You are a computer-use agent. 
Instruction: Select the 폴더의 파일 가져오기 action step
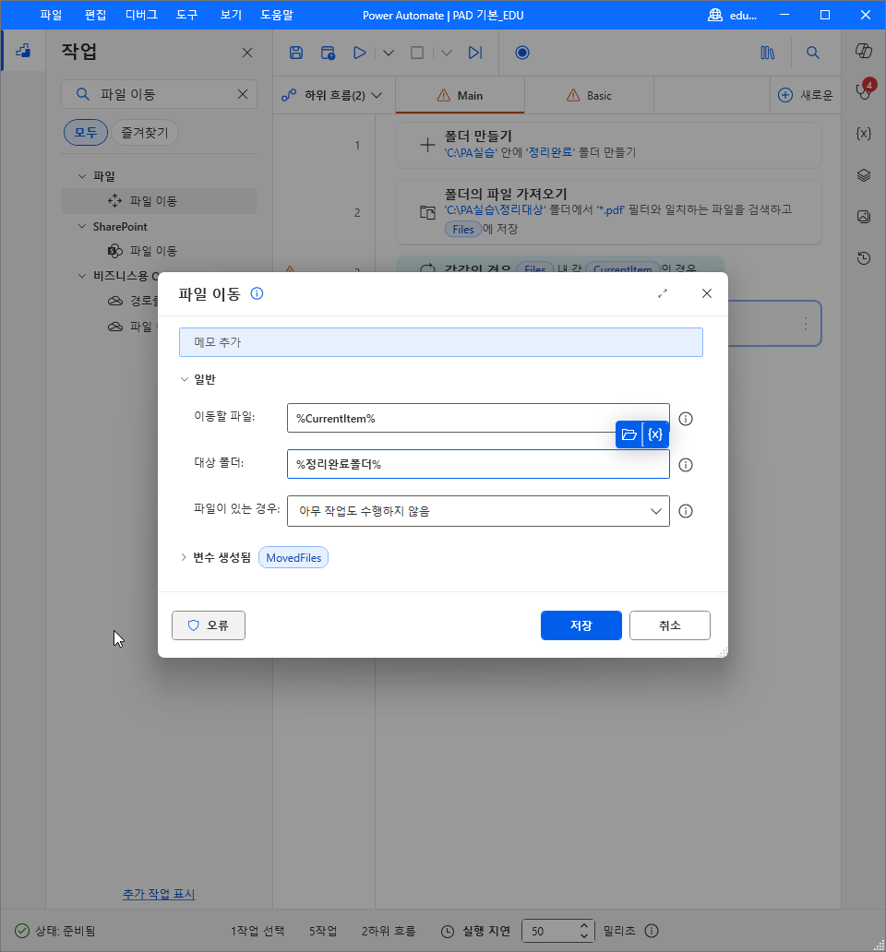click(x=609, y=212)
